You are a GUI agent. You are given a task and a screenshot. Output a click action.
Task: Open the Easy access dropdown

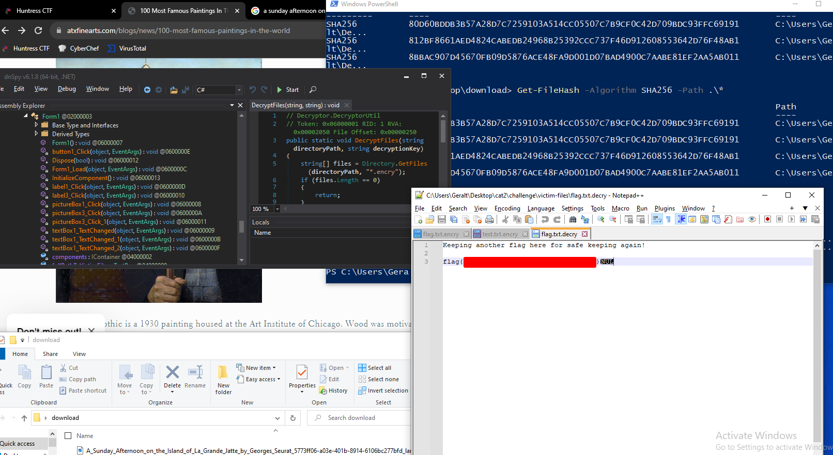(258, 379)
